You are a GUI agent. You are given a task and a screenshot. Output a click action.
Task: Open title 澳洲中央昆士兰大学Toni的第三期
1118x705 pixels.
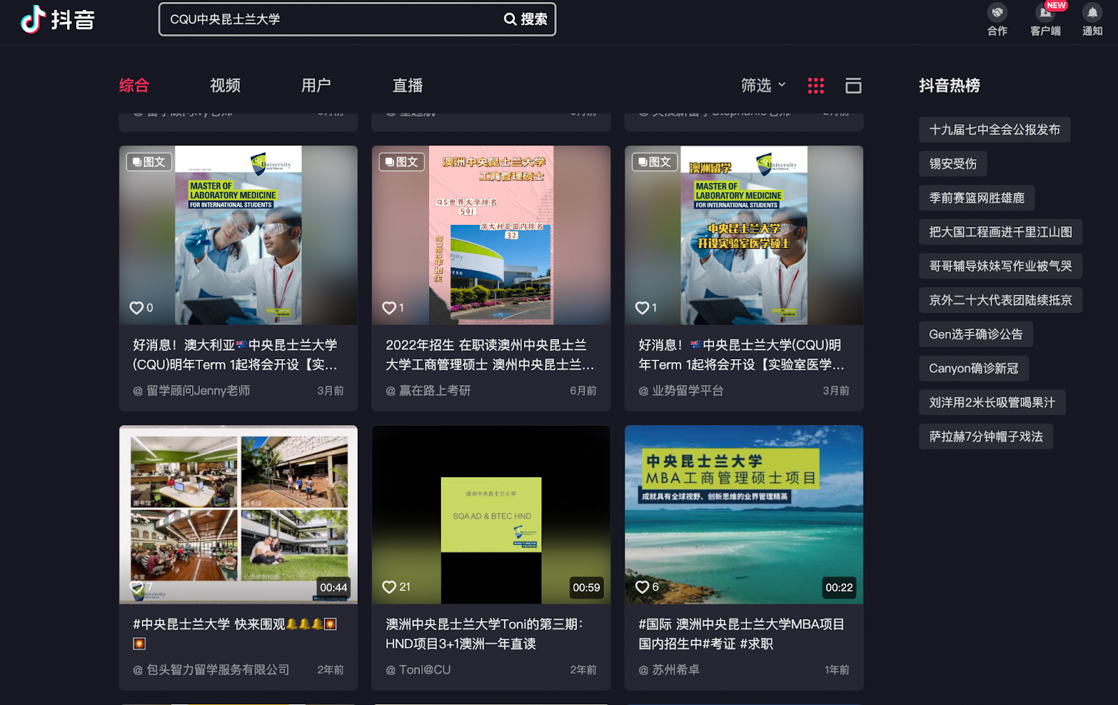click(484, 634)
